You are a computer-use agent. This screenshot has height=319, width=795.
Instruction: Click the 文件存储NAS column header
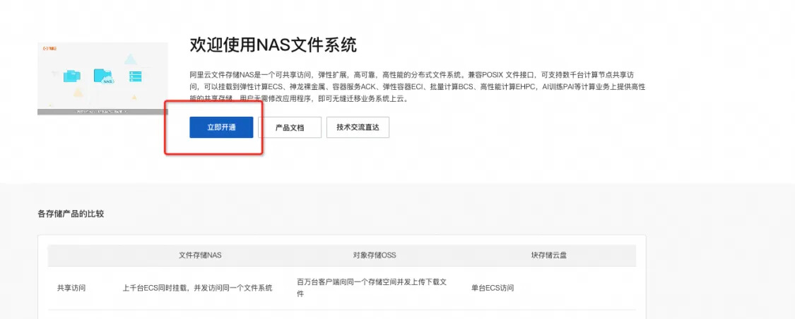(200, 255)
